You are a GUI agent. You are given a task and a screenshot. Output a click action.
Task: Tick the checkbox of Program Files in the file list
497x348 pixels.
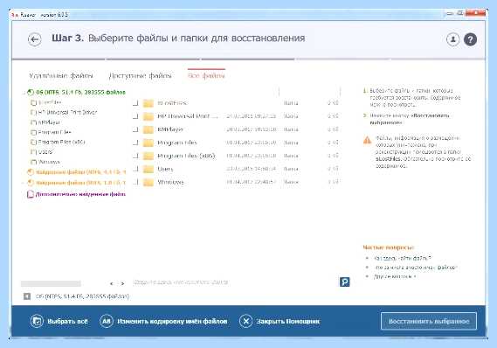click(x=135, y=143)
